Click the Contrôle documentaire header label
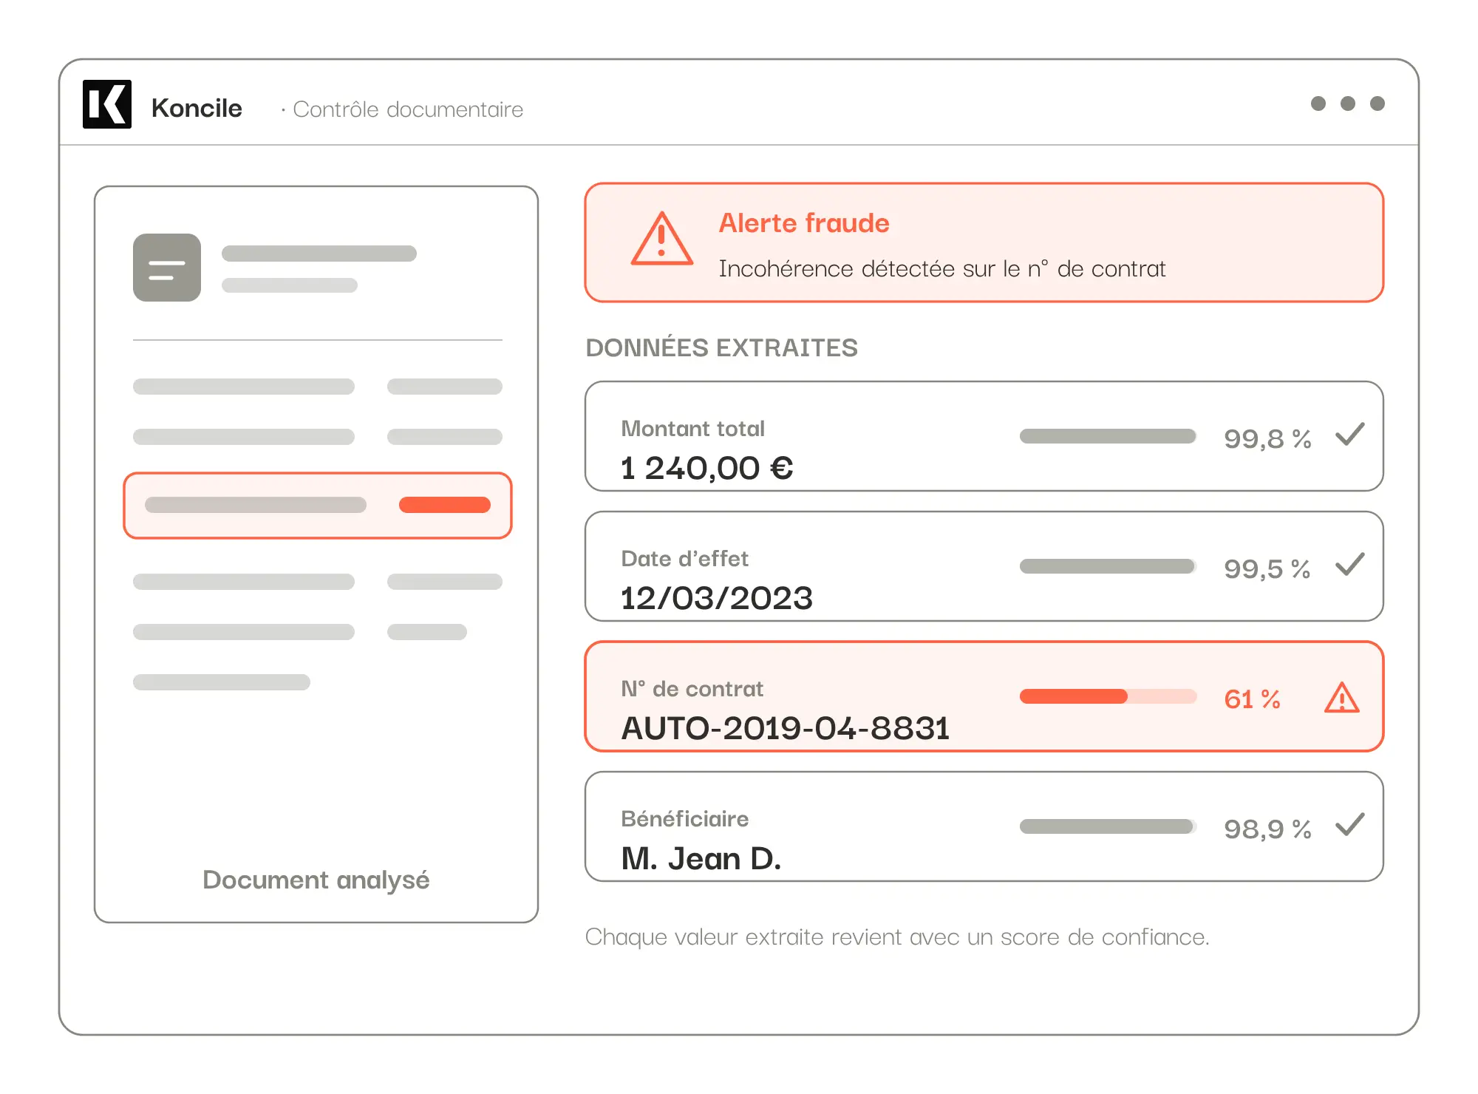The width and height of the screenshot is (1478, 1094). (x=408, y=109)
